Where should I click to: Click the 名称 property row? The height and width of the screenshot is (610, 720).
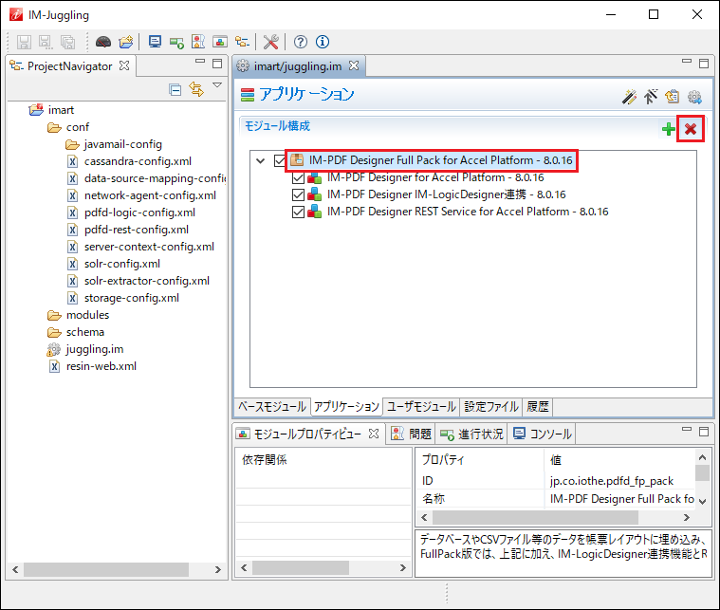[558, 499]
